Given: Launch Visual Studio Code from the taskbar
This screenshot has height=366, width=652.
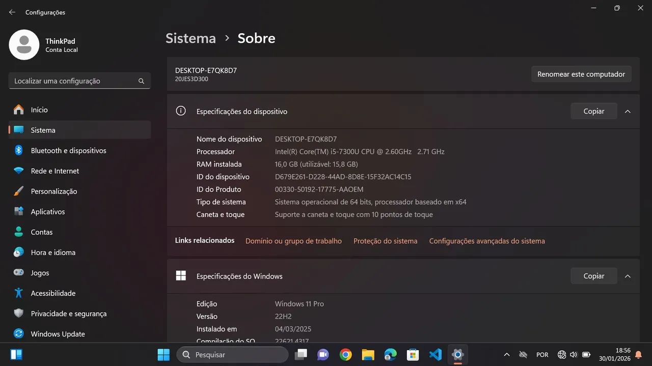Looking at the screenshot, I should 434,354.
